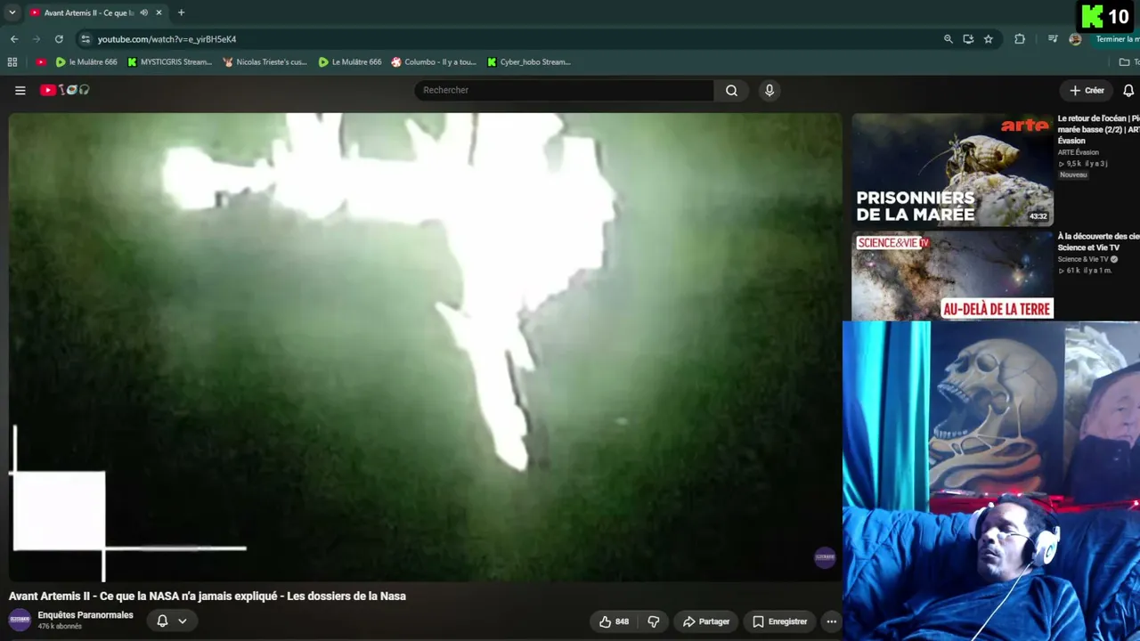Select the Avant Artemis II browser tab
The height and width of the screenshot is (641, 1140).
click(94, 12)
